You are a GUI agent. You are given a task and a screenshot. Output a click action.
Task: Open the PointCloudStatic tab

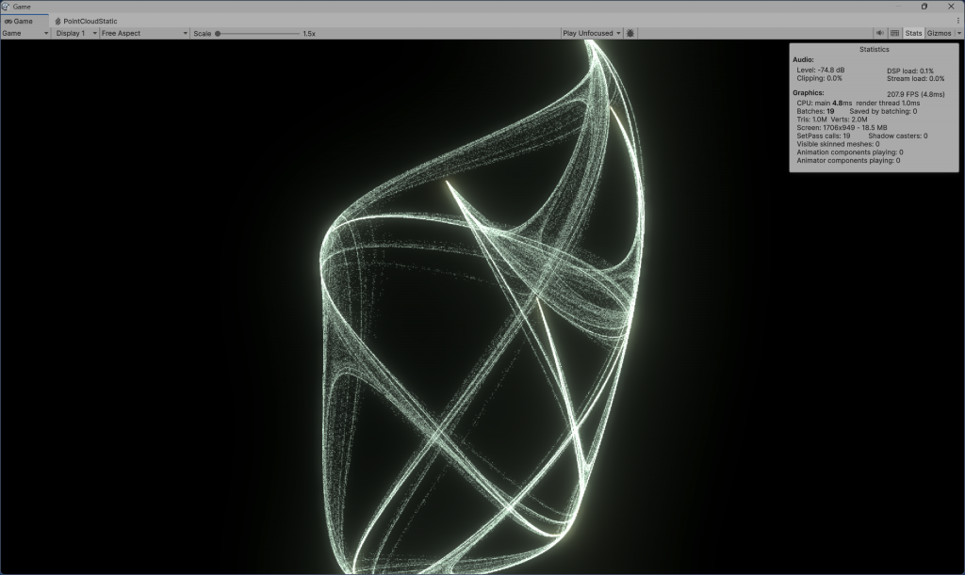point(86,21)
